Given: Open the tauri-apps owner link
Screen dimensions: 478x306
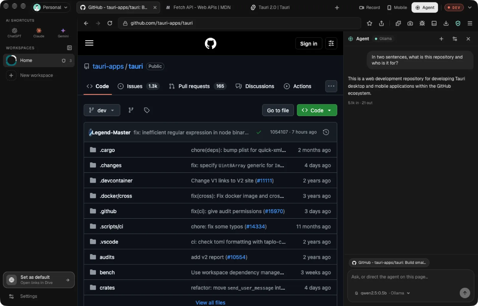Looking at the screenshot, I should (x=108, y=66).
